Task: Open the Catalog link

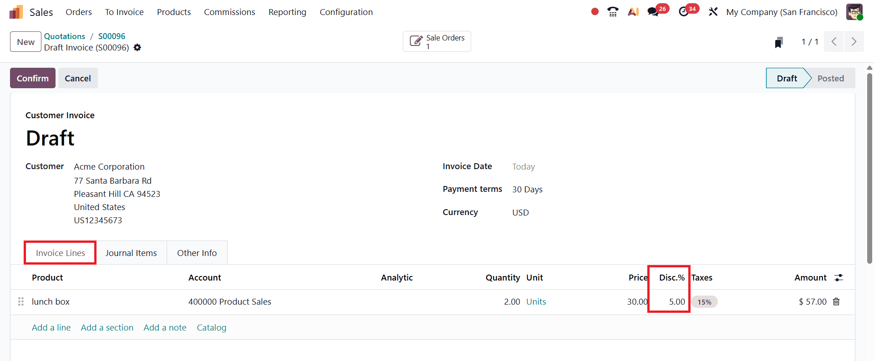Action: pos(211,327)
